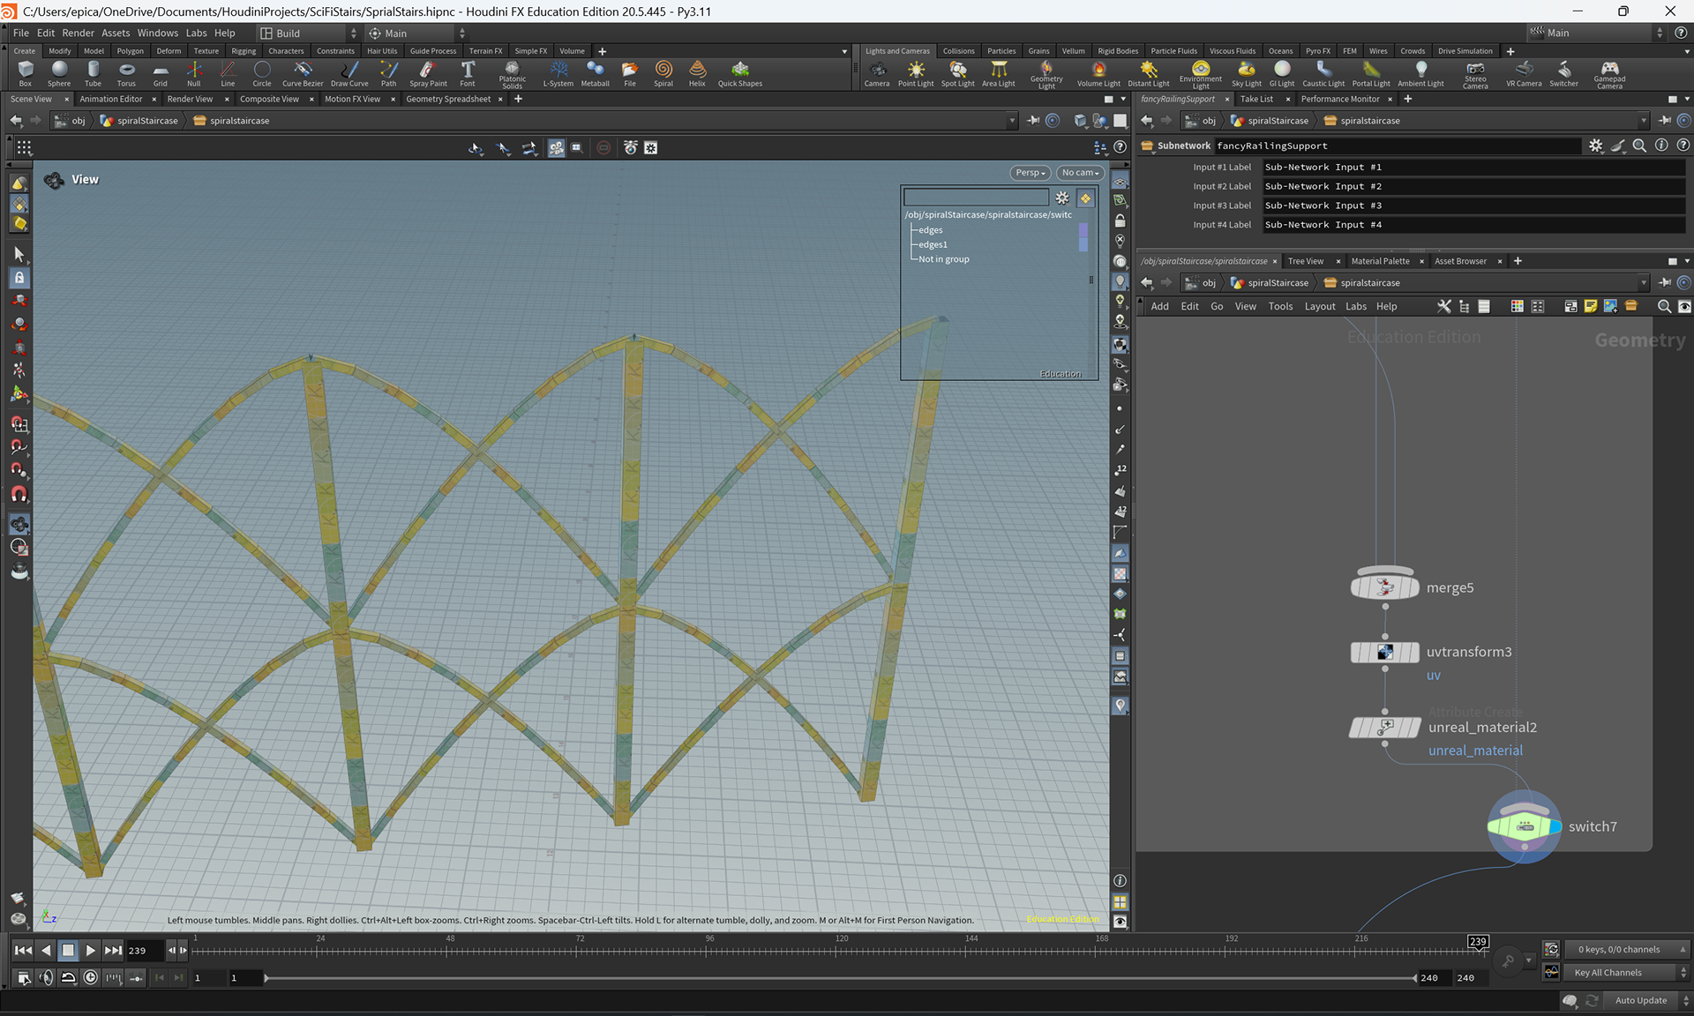Select the merge5 node
Screen dimensions: 1694x1016
(1385, 587)
